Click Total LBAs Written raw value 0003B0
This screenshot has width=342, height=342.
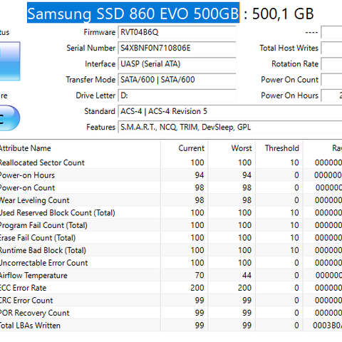click(327, 326)
